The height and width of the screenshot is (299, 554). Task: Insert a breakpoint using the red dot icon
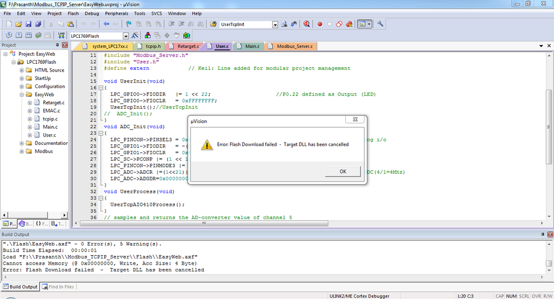(320, 24)
